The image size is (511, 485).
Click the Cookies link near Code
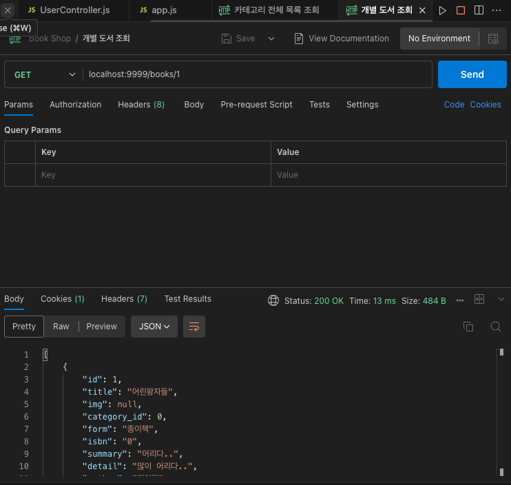pyautogui.click(x=486, y=105)
